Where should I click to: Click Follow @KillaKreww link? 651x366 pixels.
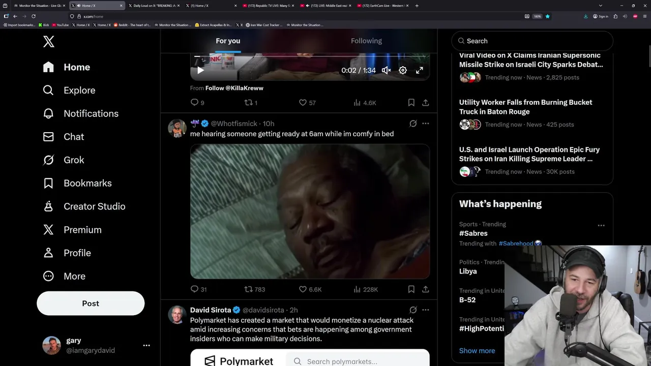click(234, 88)
